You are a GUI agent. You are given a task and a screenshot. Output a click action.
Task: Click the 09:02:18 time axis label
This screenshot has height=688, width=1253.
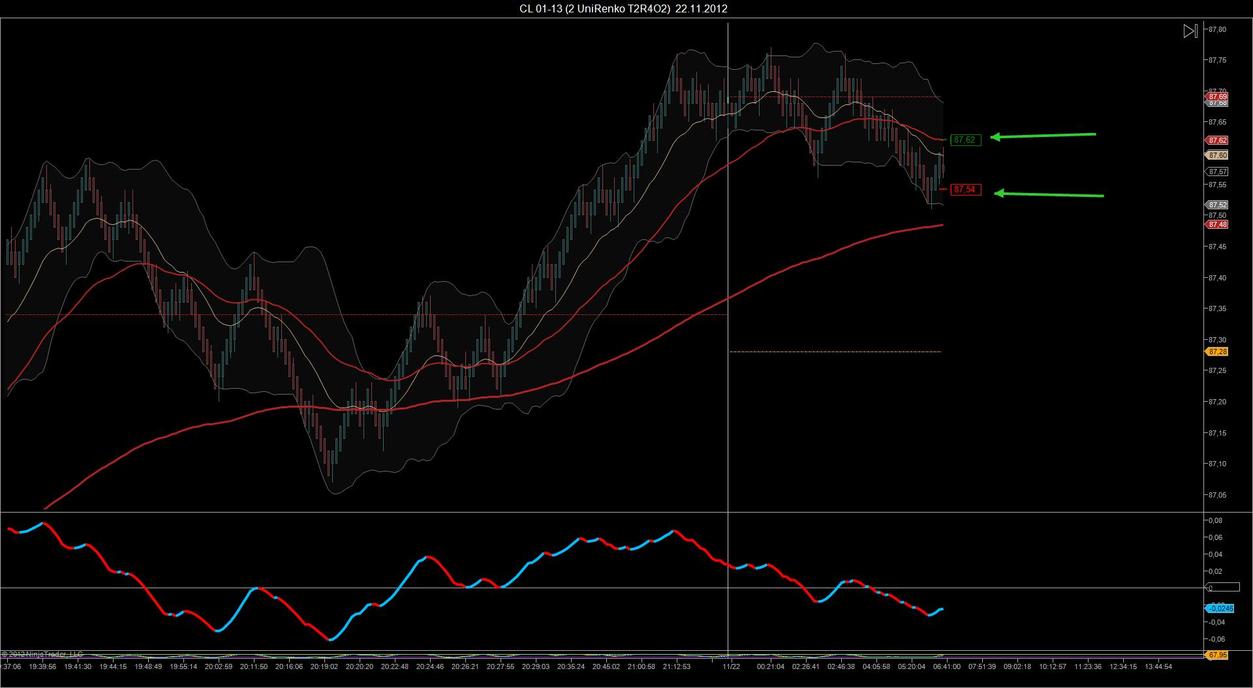point(1017,666)
